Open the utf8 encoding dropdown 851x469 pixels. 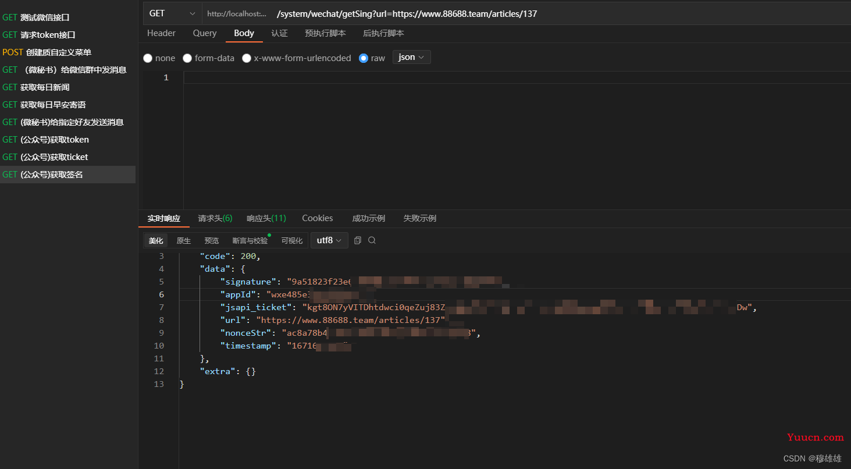(329, 240)
